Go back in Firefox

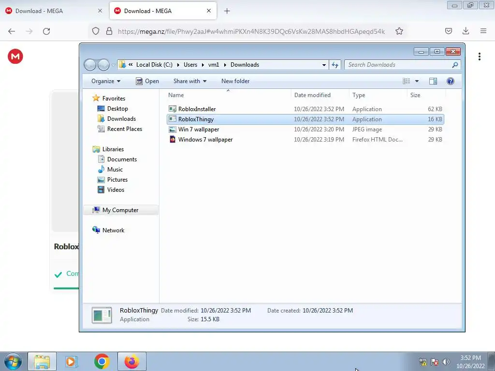tap(12, 31)
